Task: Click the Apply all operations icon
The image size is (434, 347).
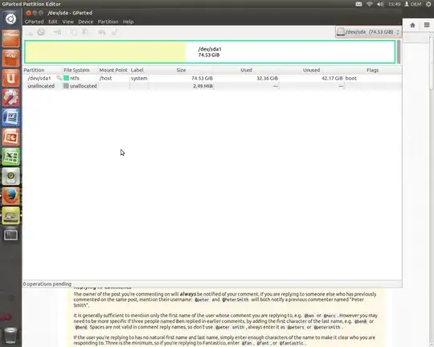Action: click(x=114, y=32)
